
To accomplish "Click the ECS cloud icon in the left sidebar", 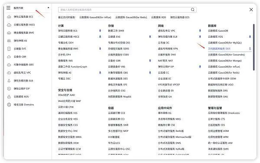I will pyautogui.click(x=9, y=17).
